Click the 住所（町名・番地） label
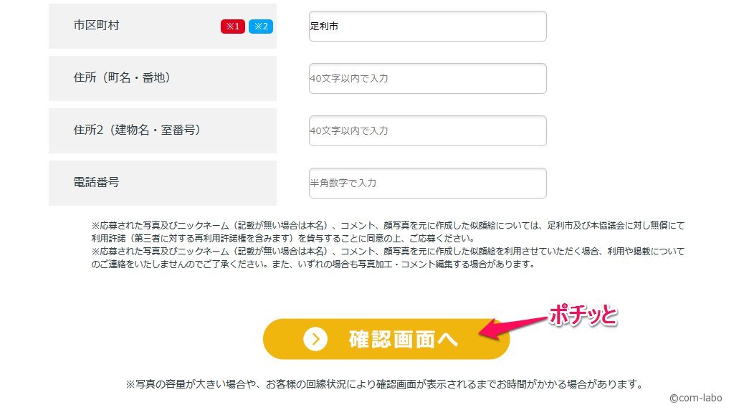This screenshot has height=415, width=744. pyautogui.click(x=122, y=78)
